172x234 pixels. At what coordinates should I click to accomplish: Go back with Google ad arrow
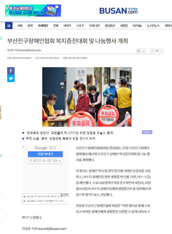[24, 147]
